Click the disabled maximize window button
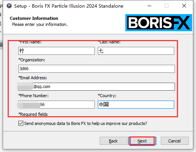 coord(167,6)
